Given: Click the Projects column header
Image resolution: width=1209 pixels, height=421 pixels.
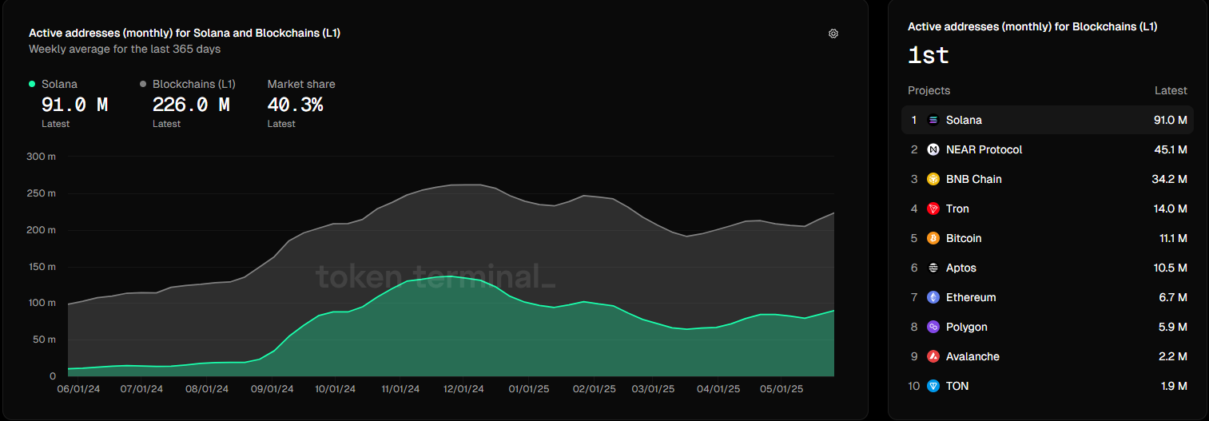Looking at the screenshot, I should (929, 90).
